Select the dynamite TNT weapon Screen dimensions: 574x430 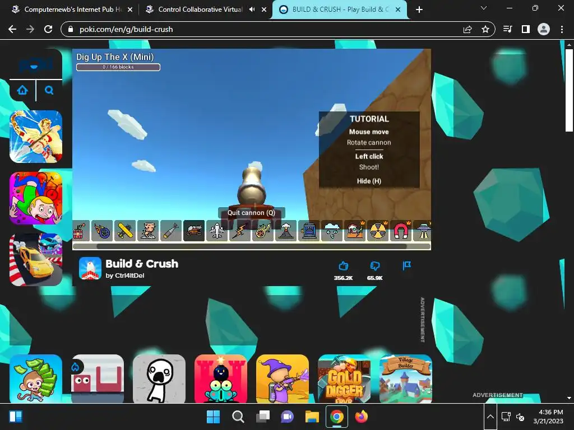tap(81, 231)
